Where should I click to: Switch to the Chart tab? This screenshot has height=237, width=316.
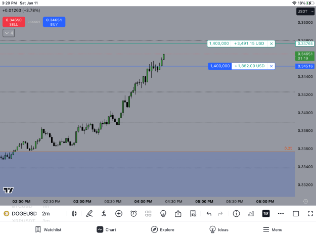[x=106, y=229]
